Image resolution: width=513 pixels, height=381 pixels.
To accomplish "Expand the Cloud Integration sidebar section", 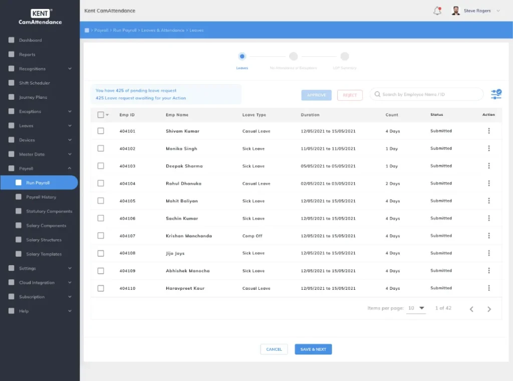I will [70, 282].
